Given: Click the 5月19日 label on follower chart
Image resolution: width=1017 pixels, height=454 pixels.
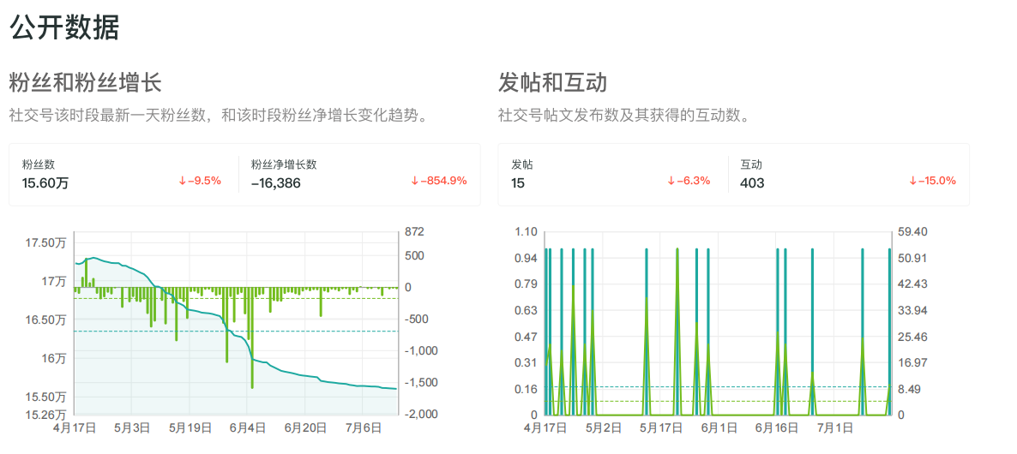Looking at the screenshot, I should point(190,427).
